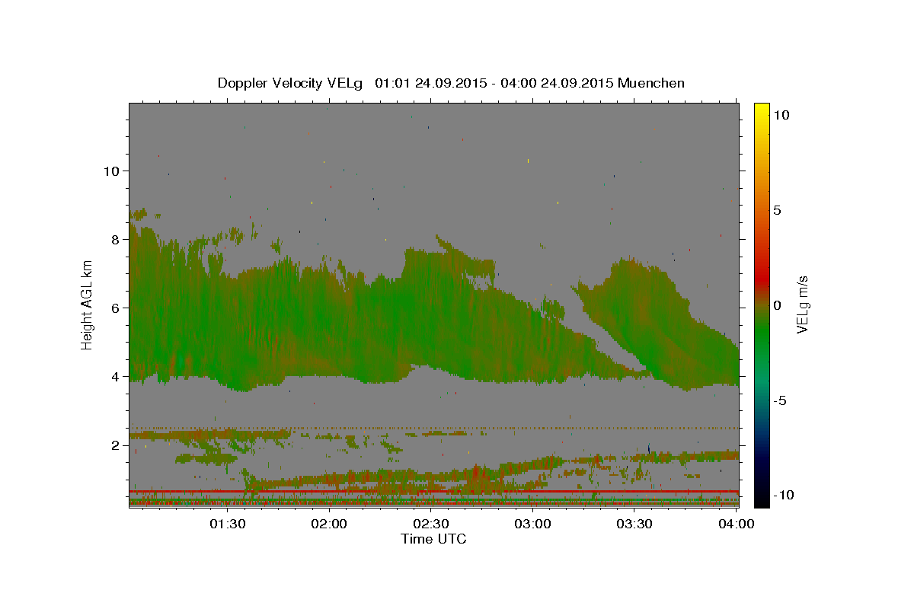
Task: Click the 'Muenchen' location in the title
Action: [651, 83]
